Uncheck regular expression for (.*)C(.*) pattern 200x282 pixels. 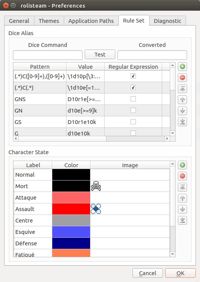click(x=133, y=88)
